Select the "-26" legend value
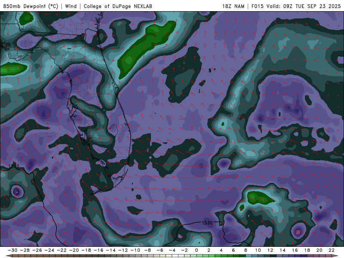 coord(37,250)
